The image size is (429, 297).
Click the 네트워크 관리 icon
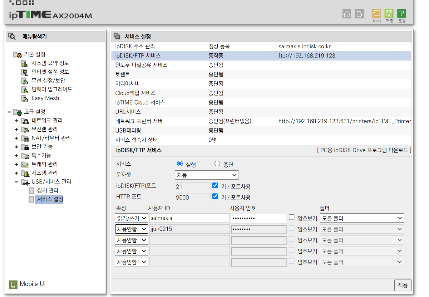click(25, 121)
